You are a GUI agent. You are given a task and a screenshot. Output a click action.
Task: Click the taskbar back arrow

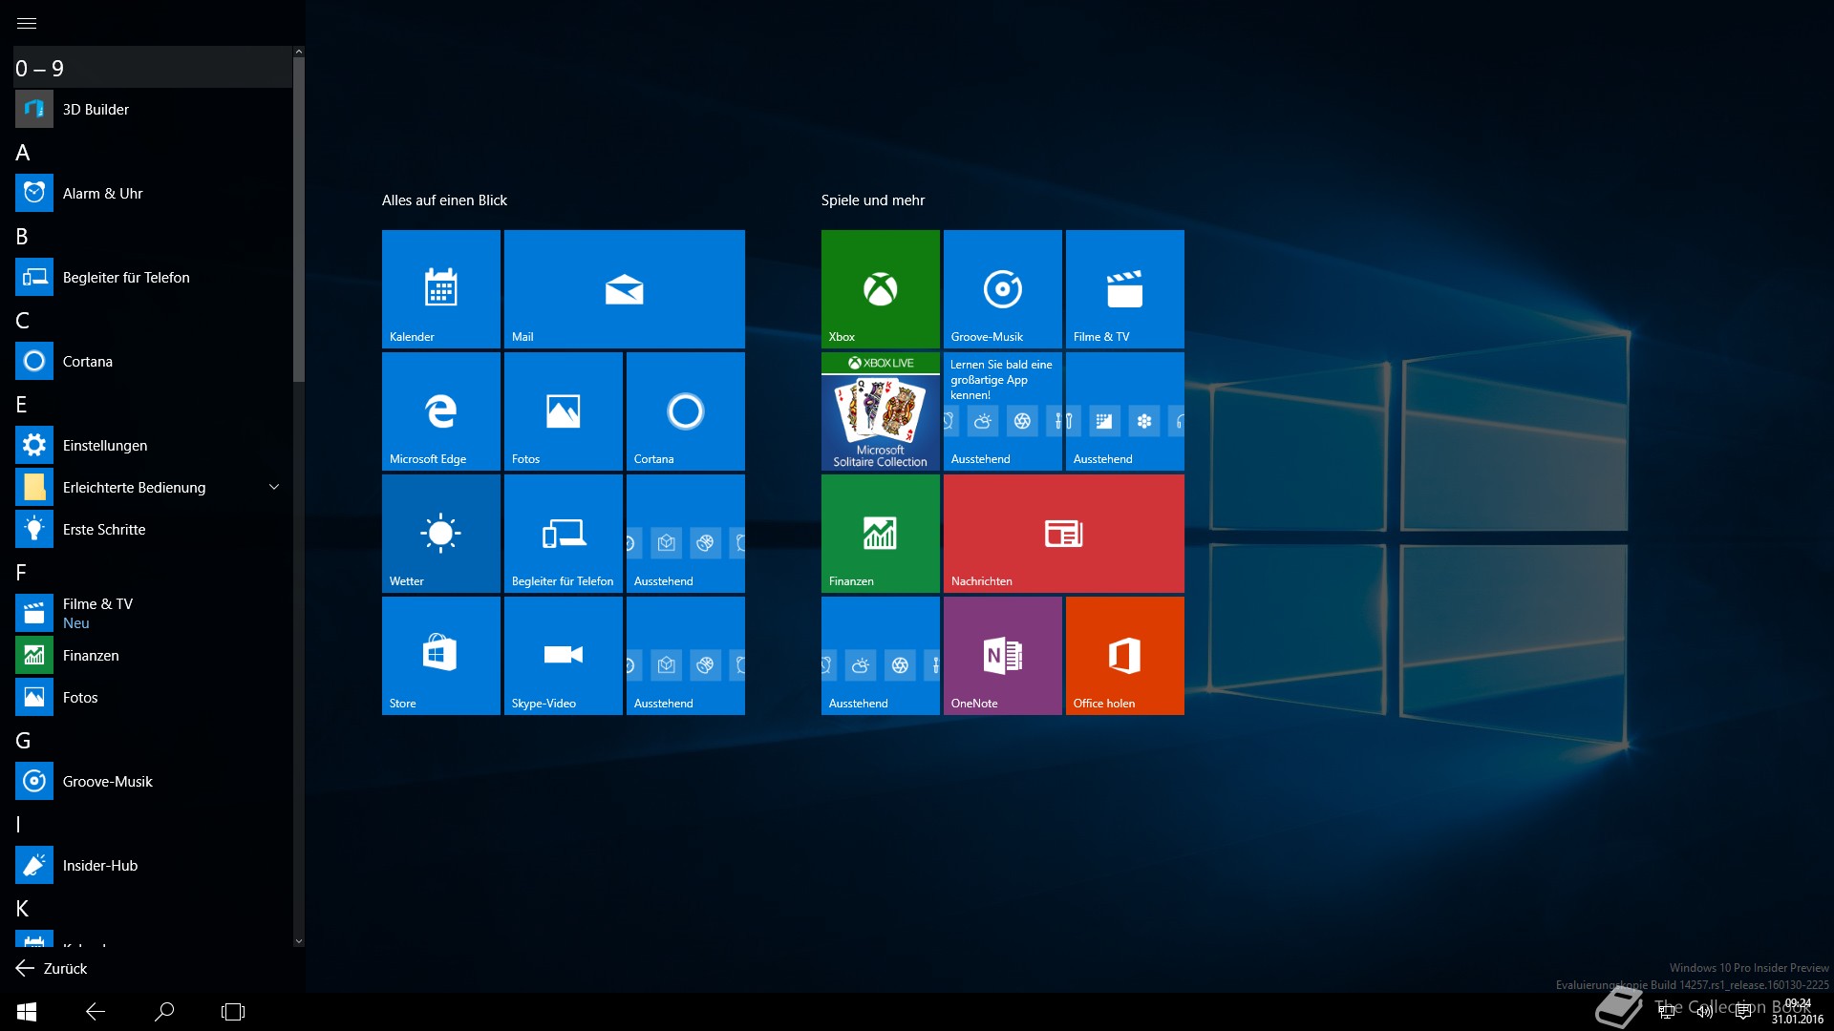(x=96, y=1012)
